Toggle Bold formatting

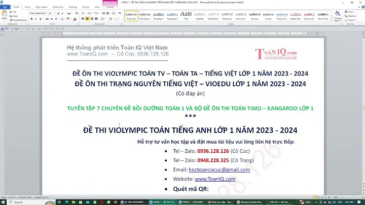coord(31,19)
